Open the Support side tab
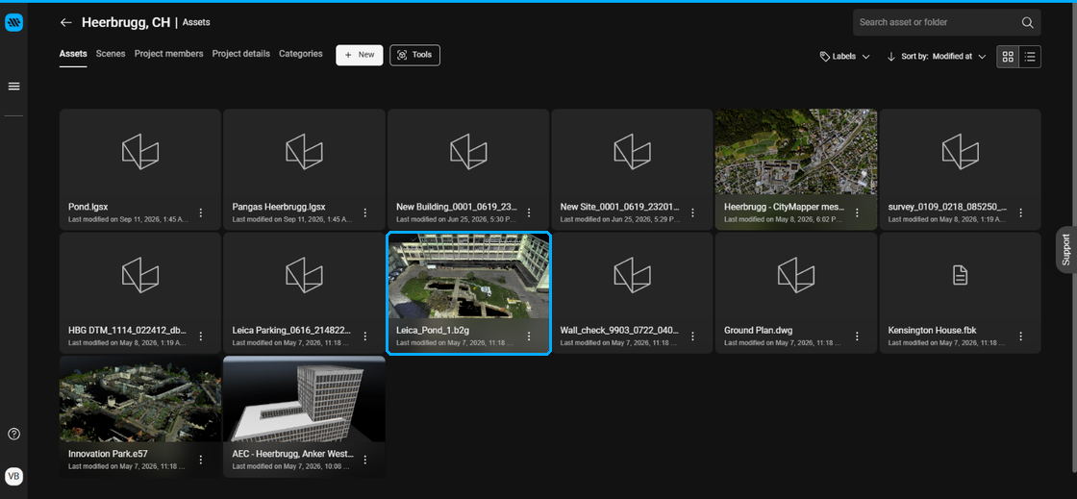This screenshot has width=1077, height=499. (1066, 249)
